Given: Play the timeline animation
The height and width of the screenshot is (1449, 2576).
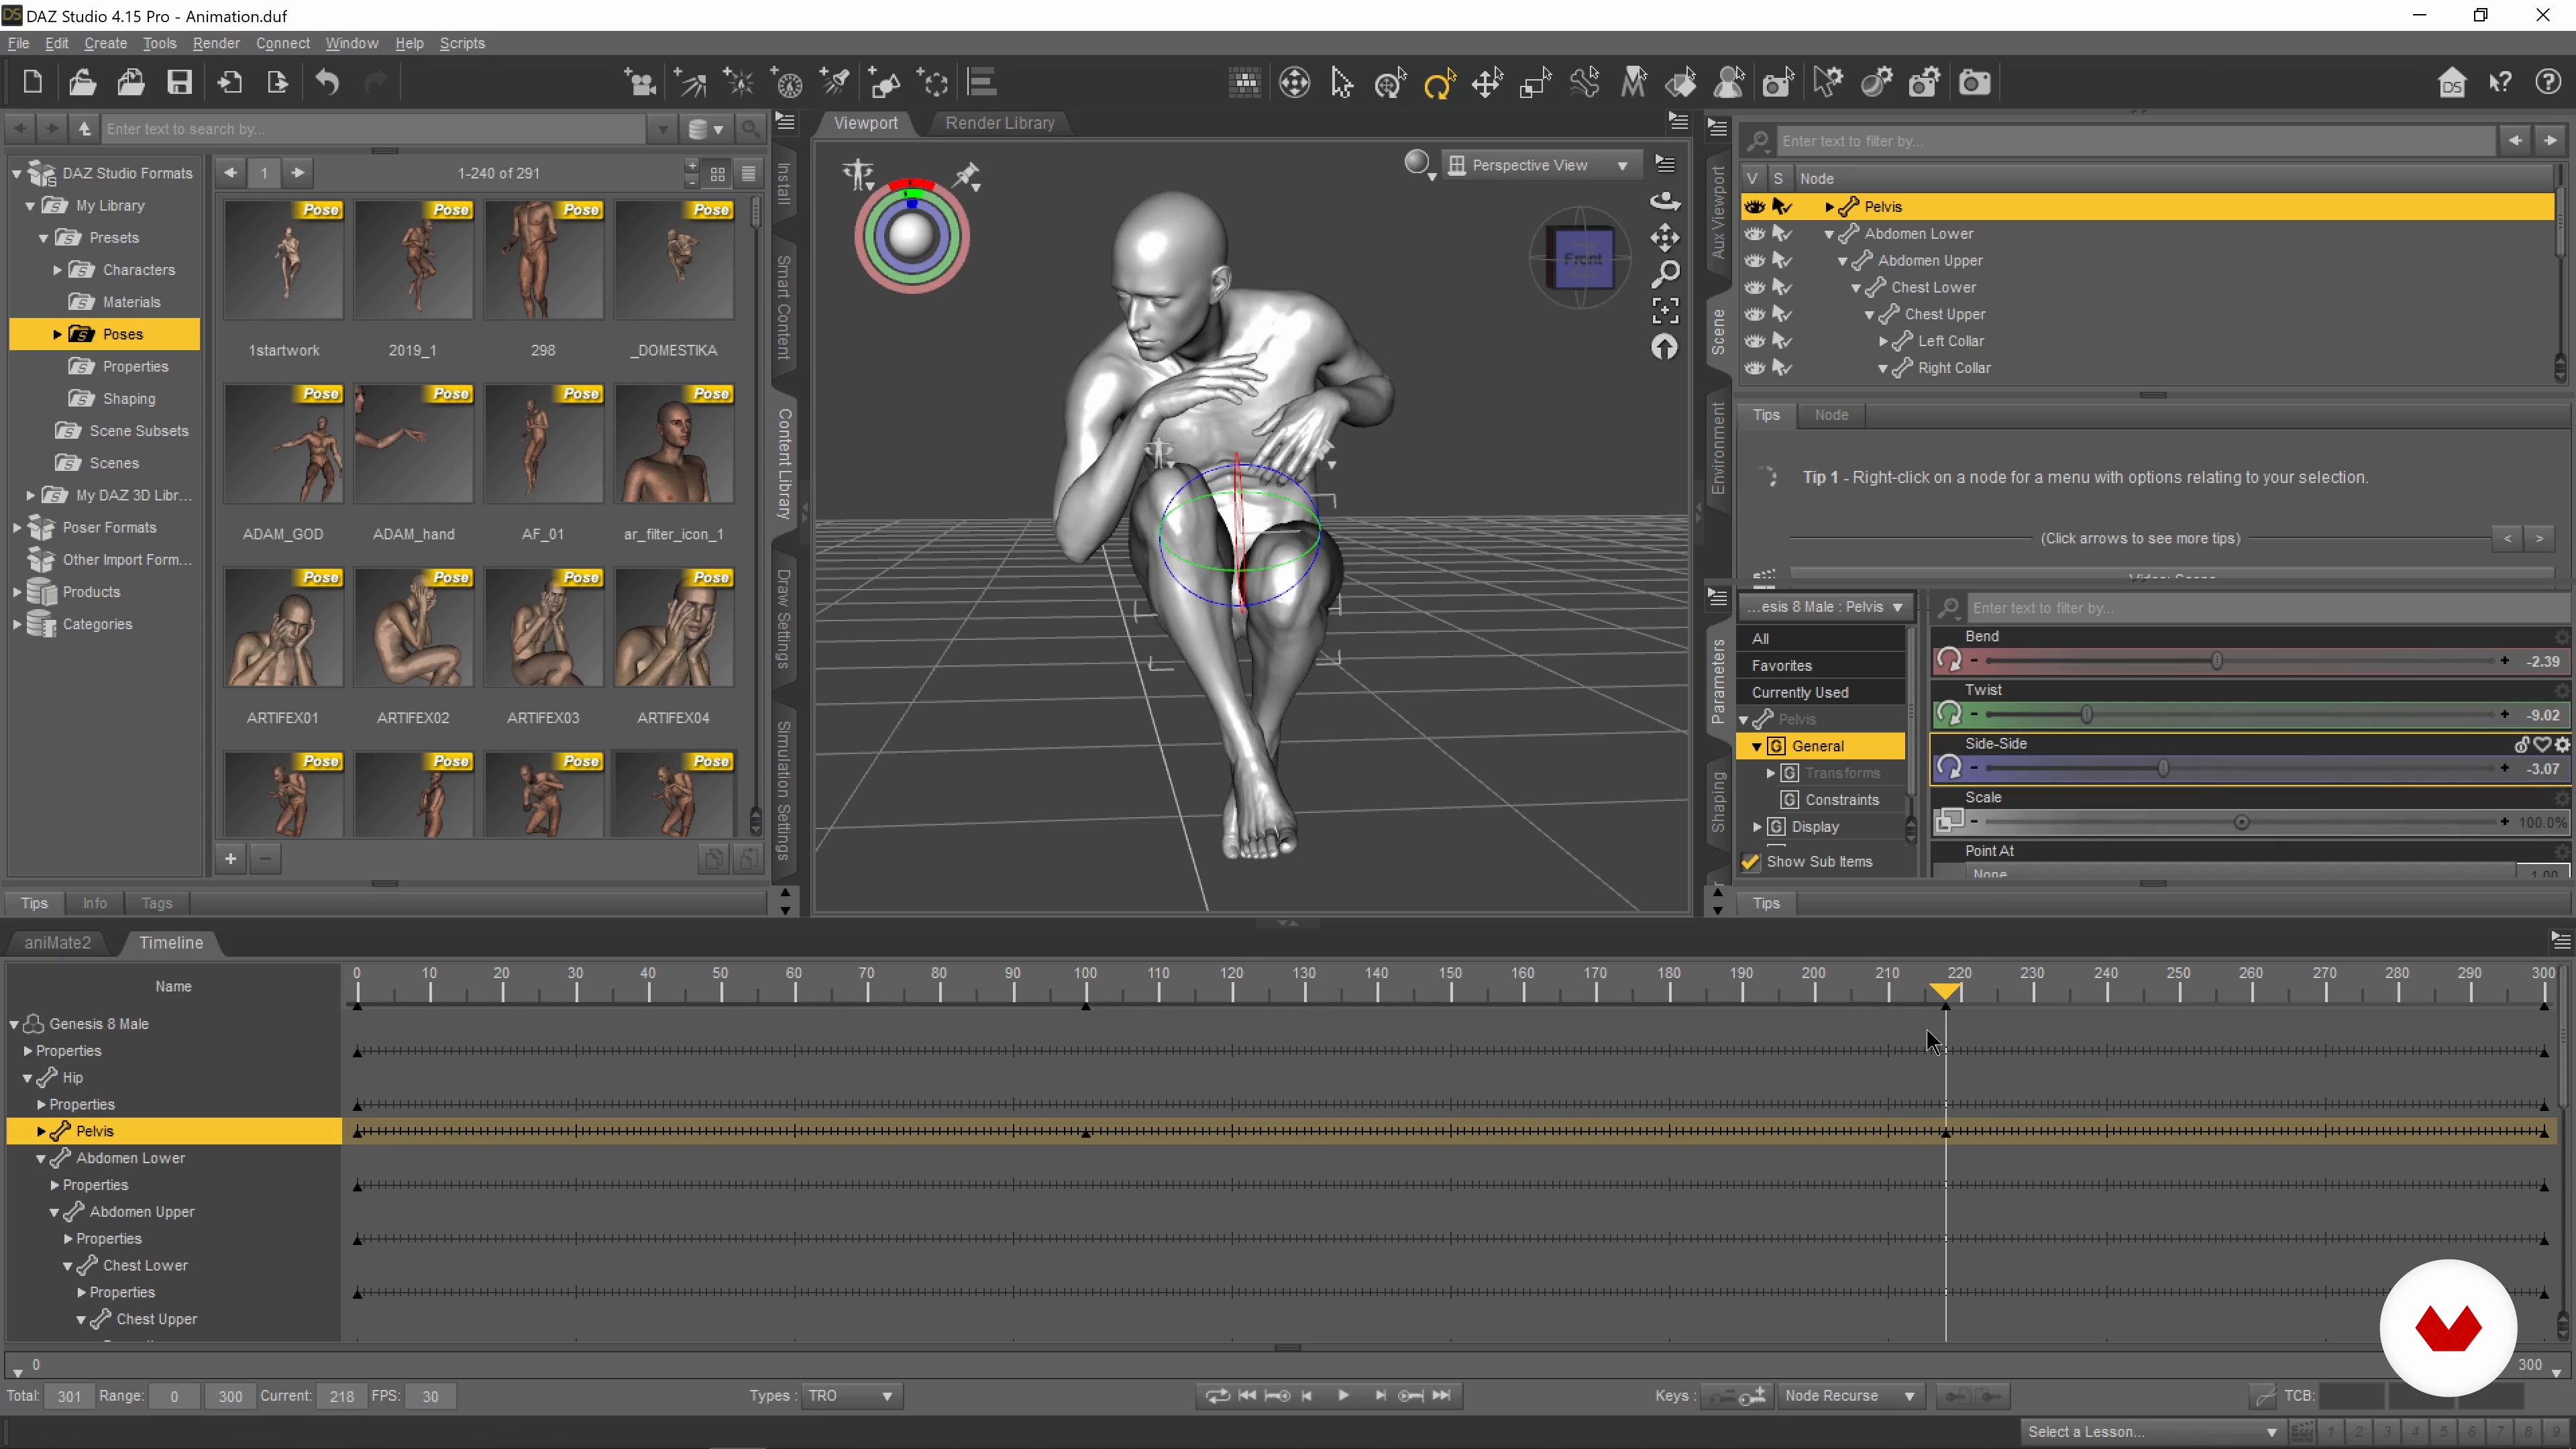Looking at the screenshot, I should (x=1343, y=1396).
